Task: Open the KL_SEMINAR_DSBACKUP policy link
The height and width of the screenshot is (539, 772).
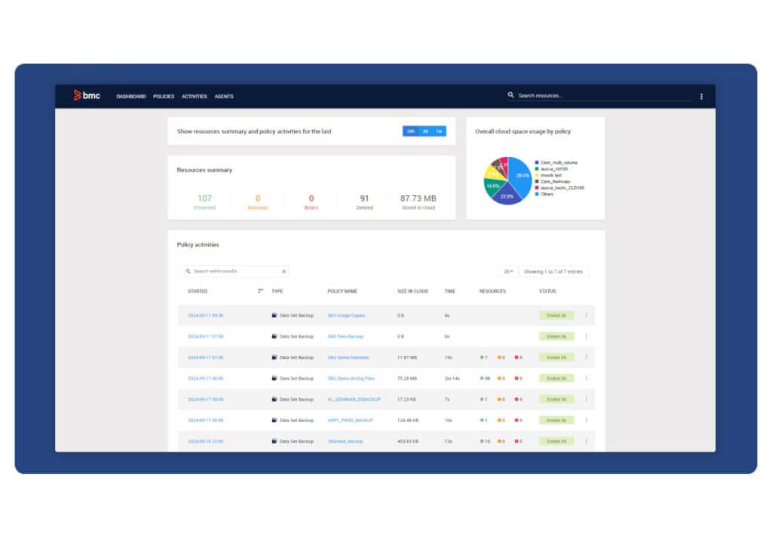Action: (354, 400)
